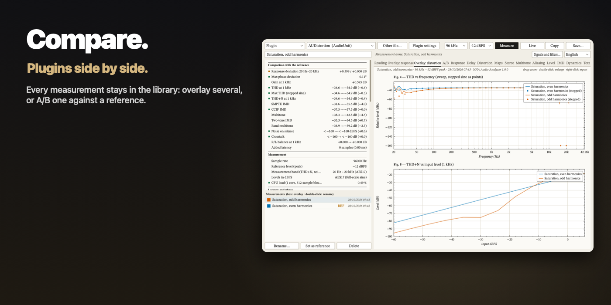Screen dimensions: 611x305
Task: Open the Text tab
Action: (587, 63)
